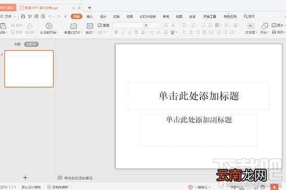286x190 pixels.
Task: Click the Document Unprotected (文档未保护) status
Action: (58, 187)
